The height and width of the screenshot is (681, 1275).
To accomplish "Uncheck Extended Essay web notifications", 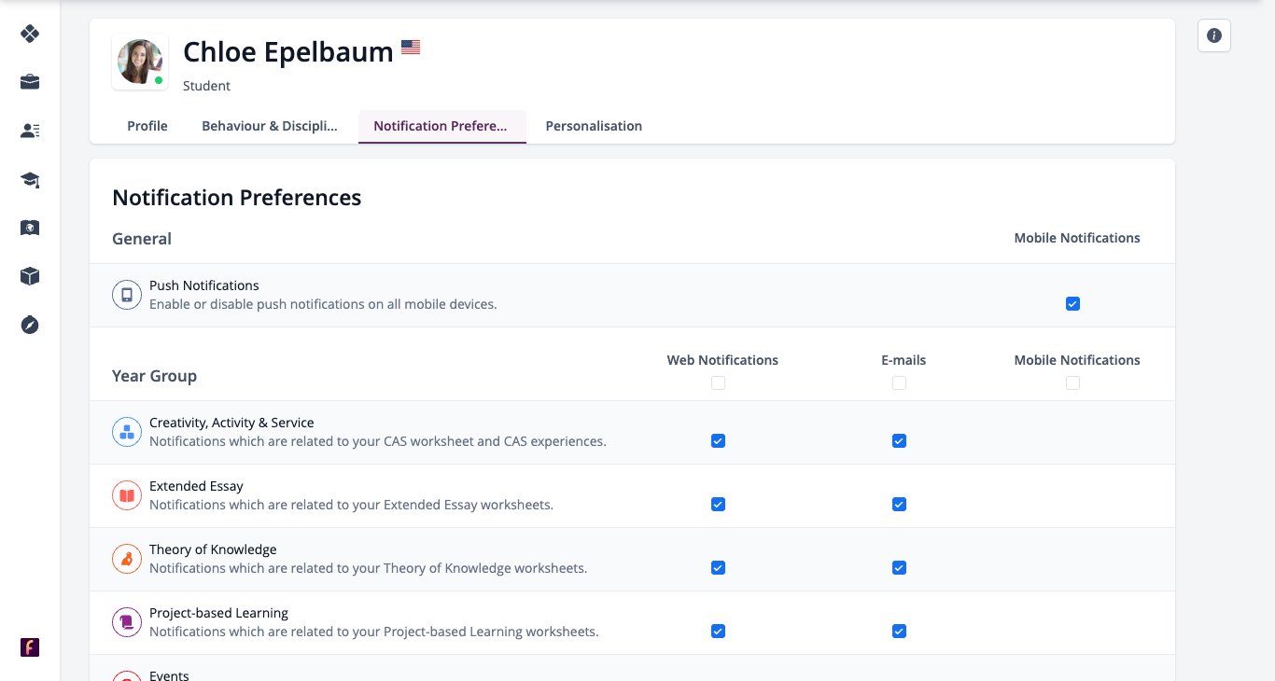I will [718, 505].
